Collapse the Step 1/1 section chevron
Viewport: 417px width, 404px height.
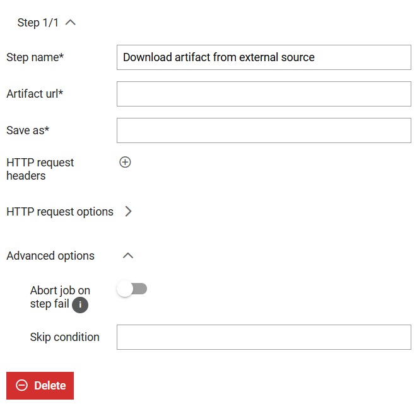point(71,23)
